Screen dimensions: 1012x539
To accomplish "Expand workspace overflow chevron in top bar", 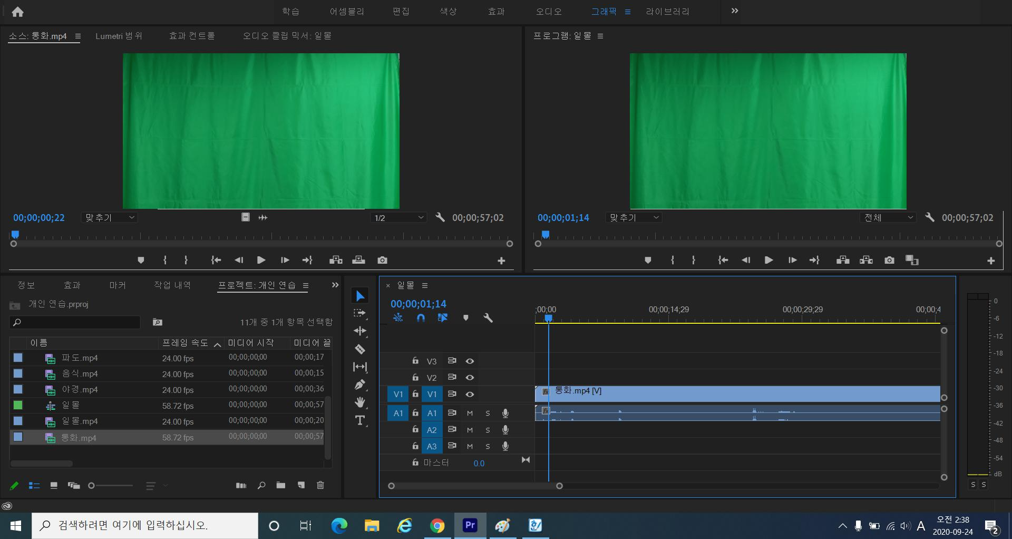I will [735, 11].
